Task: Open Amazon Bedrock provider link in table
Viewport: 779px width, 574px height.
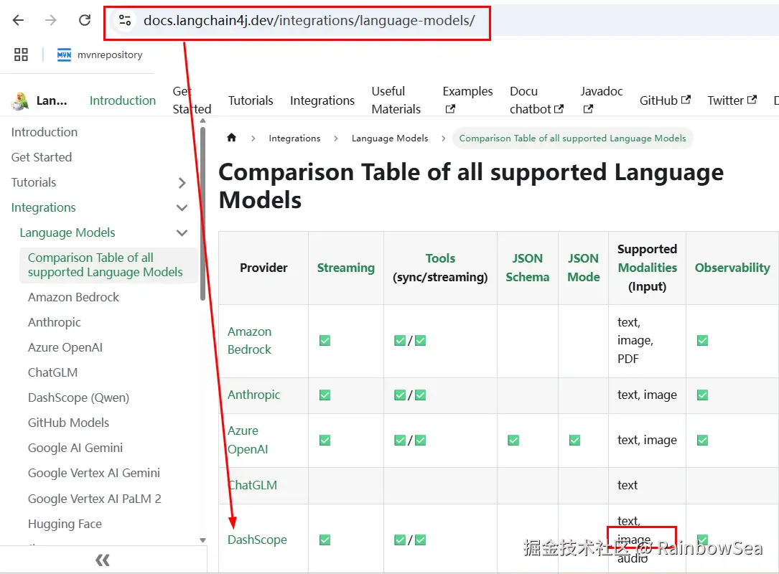Action: [249, 341]
